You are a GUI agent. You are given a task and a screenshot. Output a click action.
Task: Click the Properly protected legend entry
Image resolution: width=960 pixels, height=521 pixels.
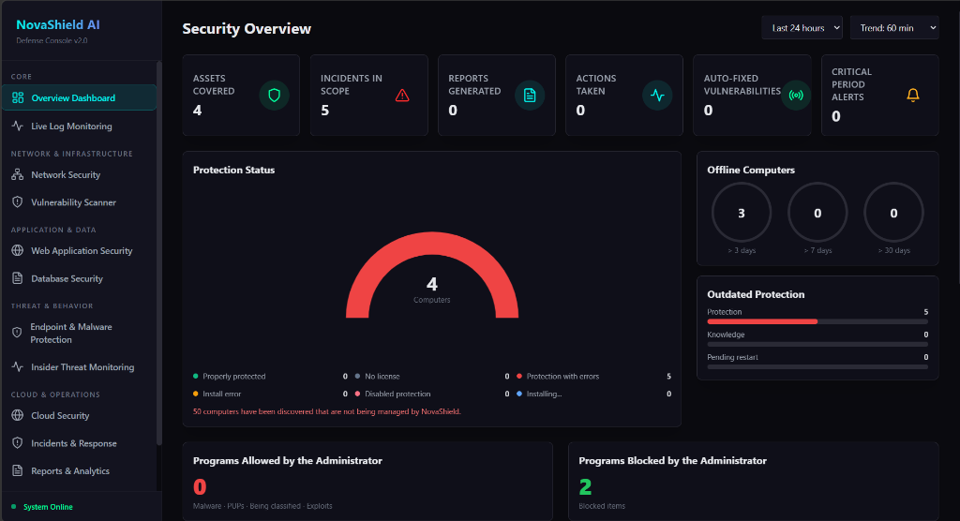click(270, 376)
